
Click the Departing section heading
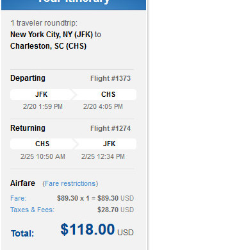pyautogui.click(x=28, y=78)
